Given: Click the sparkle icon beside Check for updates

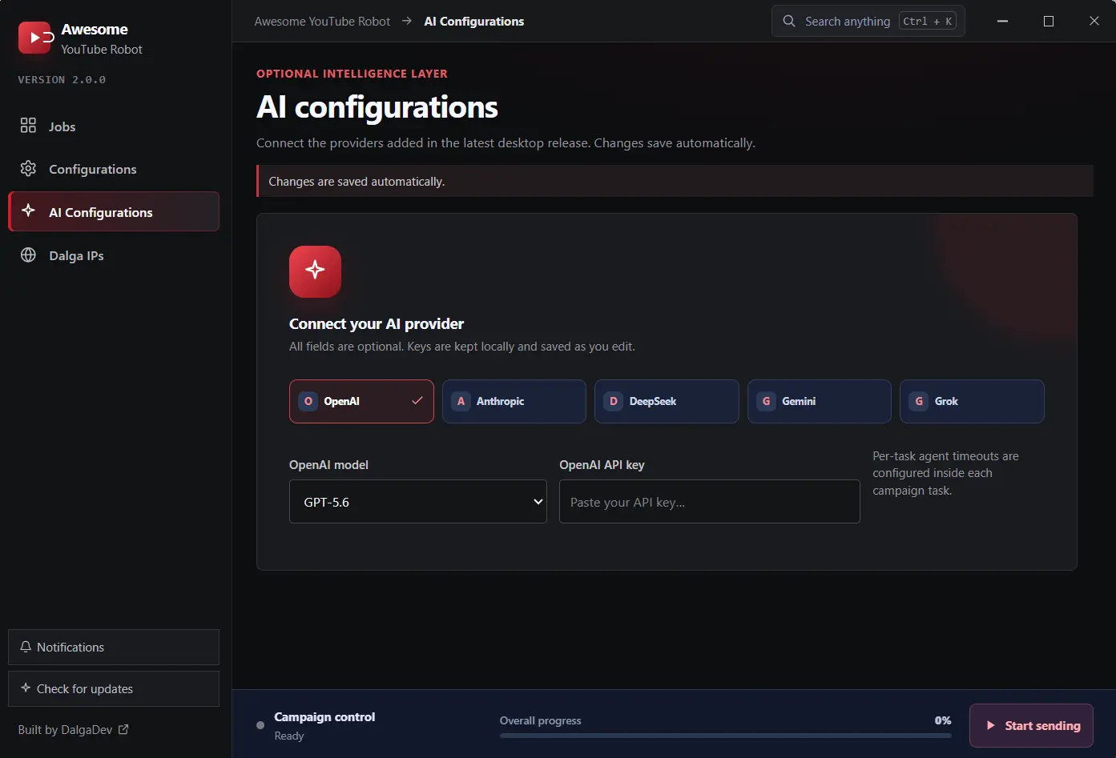Looking at the screenshot, I should point(26,688).
